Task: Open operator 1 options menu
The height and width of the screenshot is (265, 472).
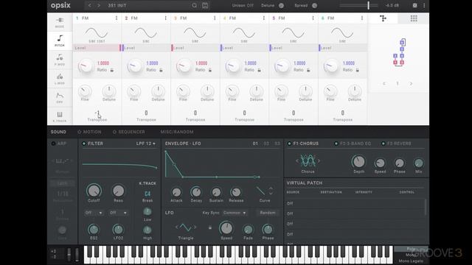Action: [117, 18]
